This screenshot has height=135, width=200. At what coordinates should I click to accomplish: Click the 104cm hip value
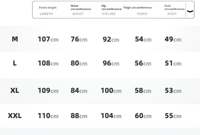pos(111,116)
